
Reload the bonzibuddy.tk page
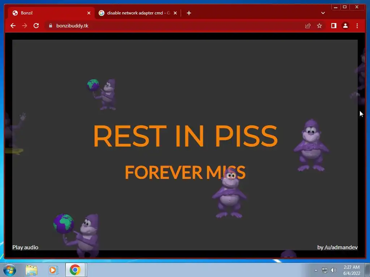pyautogui.click(x=36, y=26)
